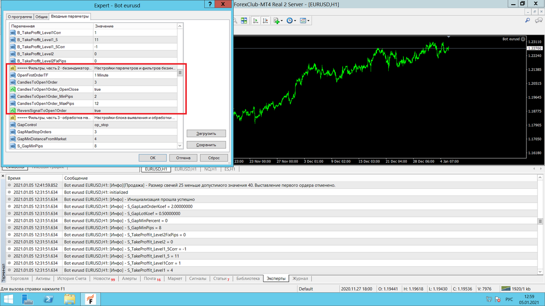This screenshot has height=306, width=545.
Task: Click the 'Сброс' button
Action: click(214, 158)
